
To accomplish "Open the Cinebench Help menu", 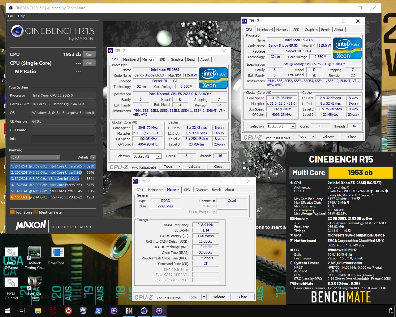I will (x=22, y=16).
